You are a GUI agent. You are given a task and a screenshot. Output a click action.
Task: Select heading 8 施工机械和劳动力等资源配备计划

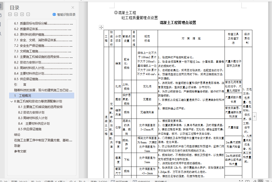point(38,101)
